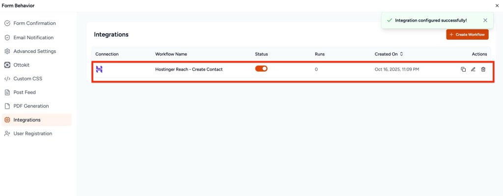Click workflow name Hostinger Reach - Create Contact

tap(189, 69)
